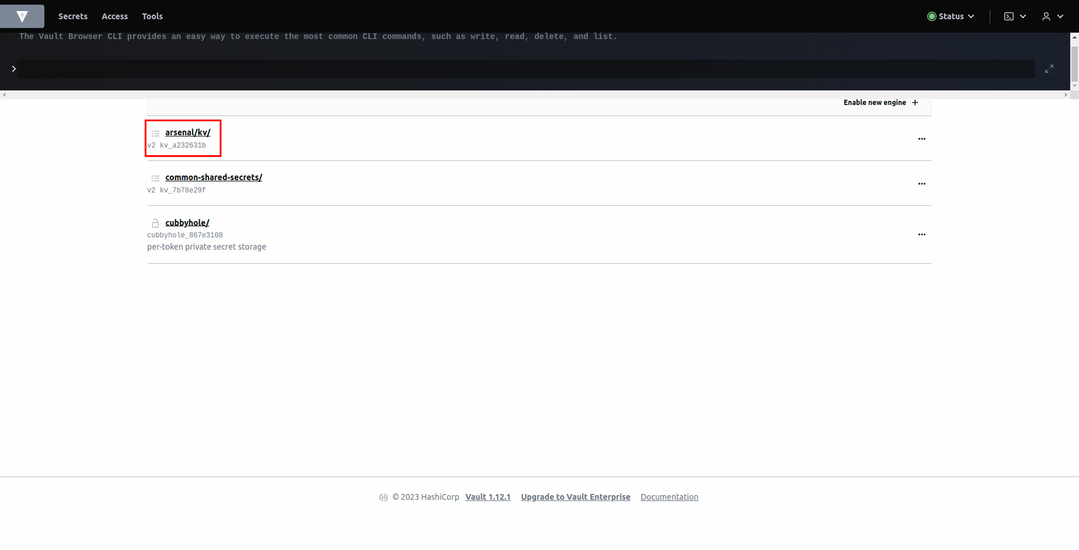The image size is (1079, 550).
Task: Open options menu for arsenal/kv/ engine
Action: (921, 139)
